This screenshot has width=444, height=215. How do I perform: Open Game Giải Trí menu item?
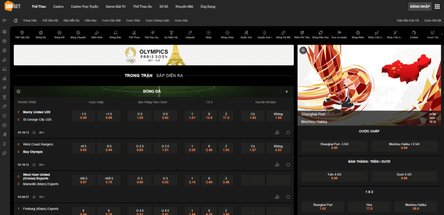(x=116, y=7)
